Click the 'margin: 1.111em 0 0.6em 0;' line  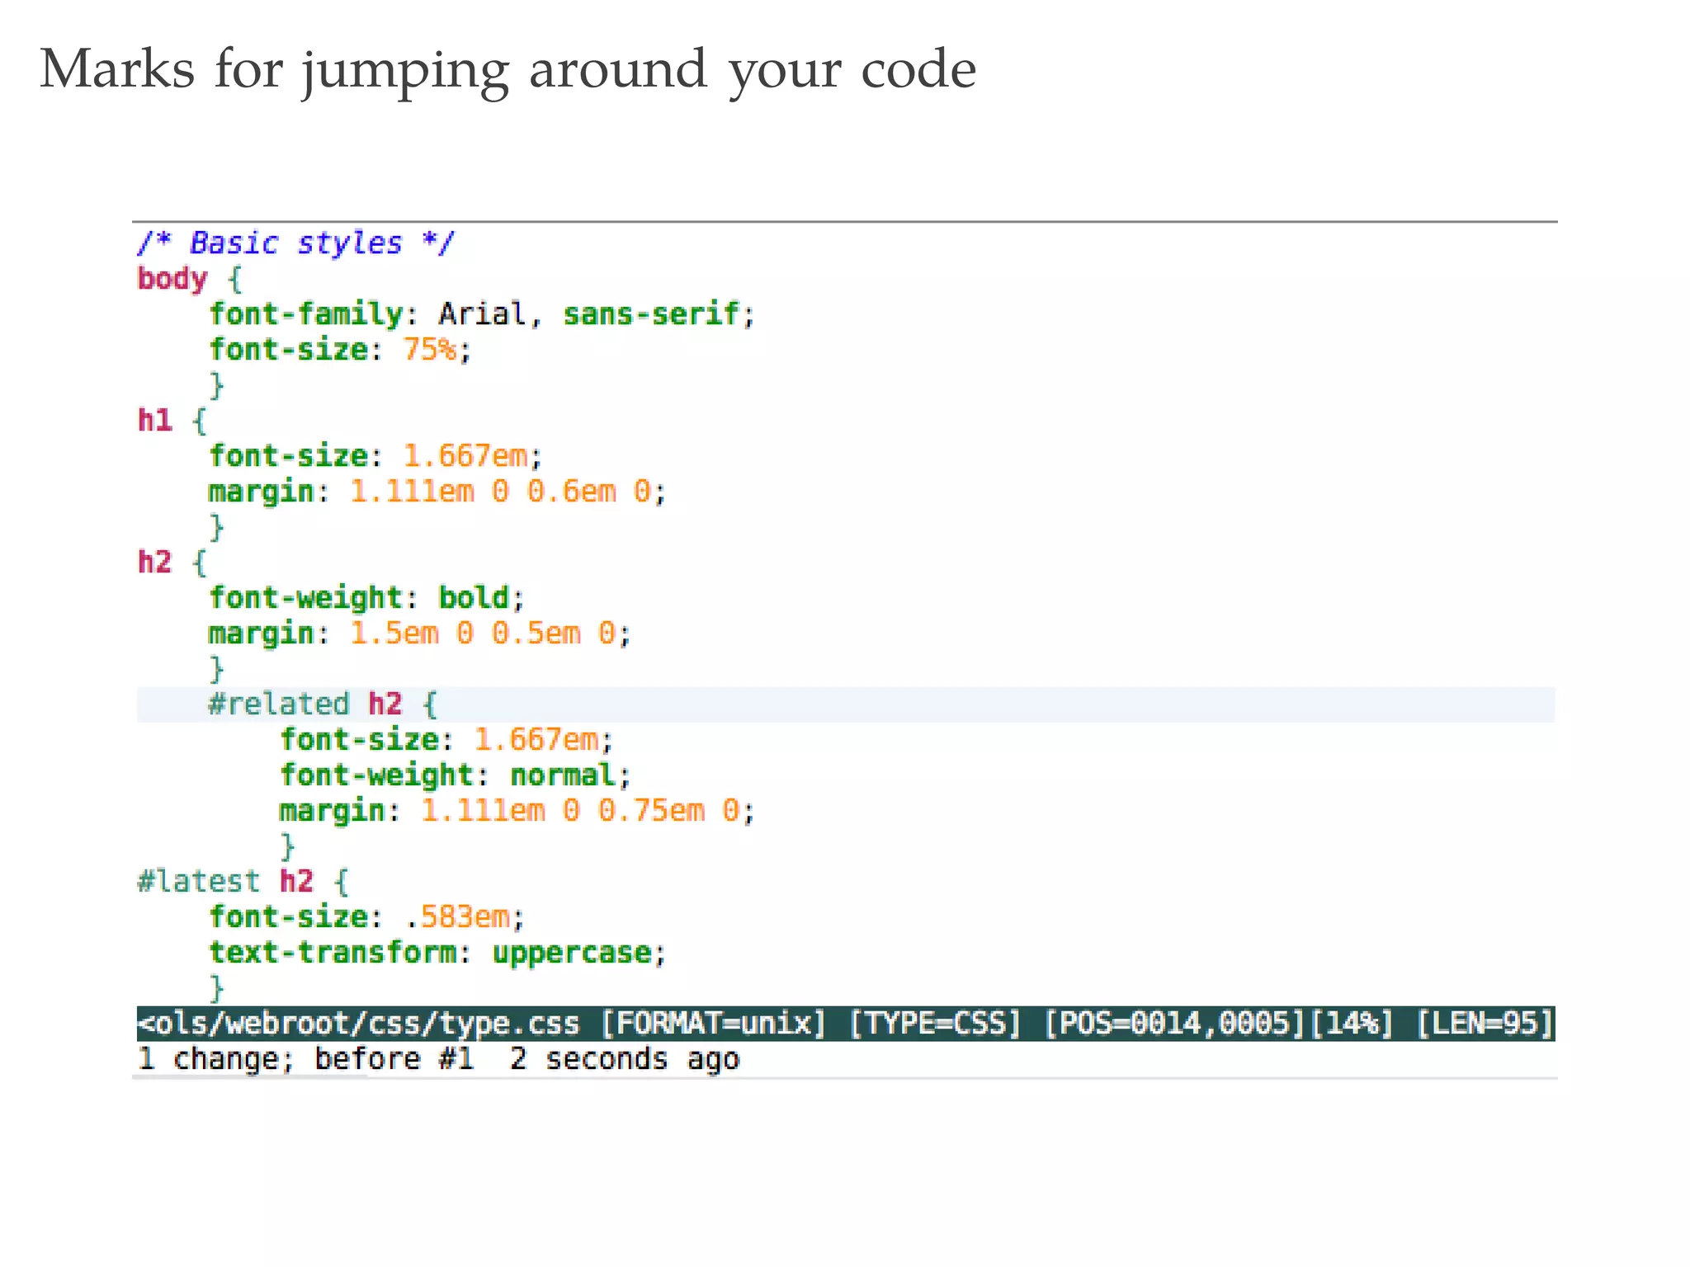pyautogui.click(x=437, y=492)
